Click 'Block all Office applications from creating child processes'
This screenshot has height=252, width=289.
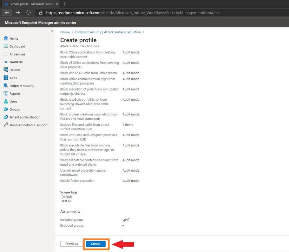tap(90, 65)
